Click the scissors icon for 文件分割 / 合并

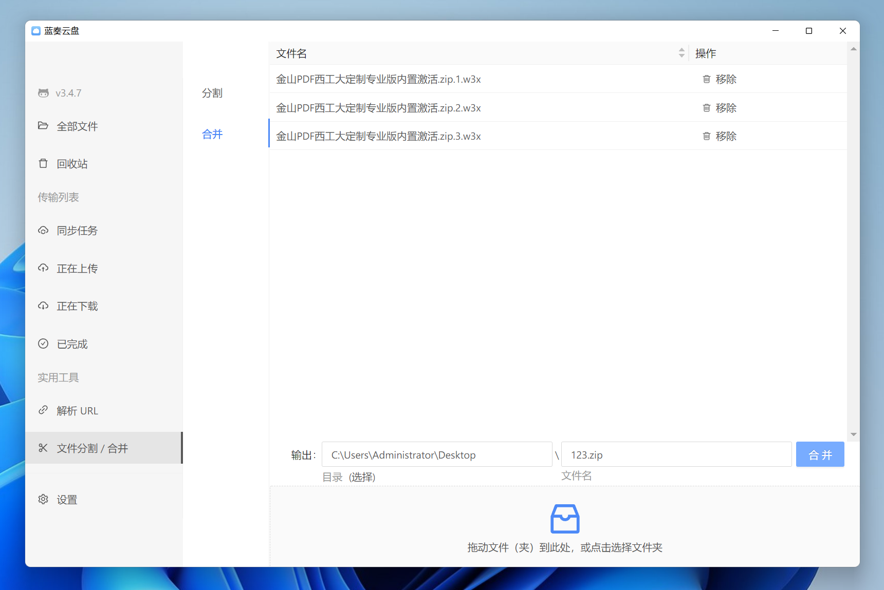tap(43, 448)
